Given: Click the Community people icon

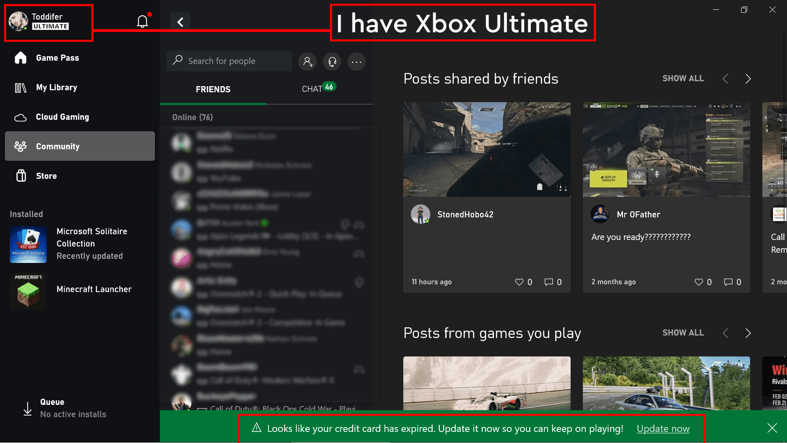Looking at the screenshot, I should pyautogui.click(x=20, y=146).
